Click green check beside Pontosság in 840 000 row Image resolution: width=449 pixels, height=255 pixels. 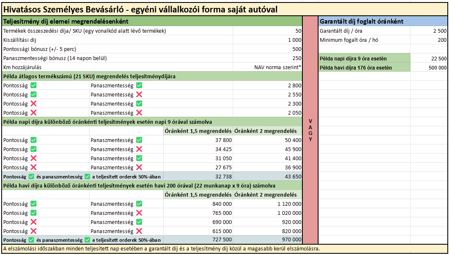pos(34,204)
